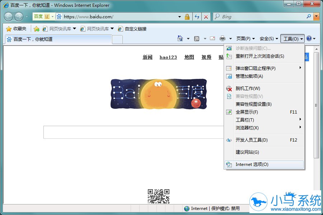Open the 页面(P) menu
This screenshot has width=323, height=215.
[x=245, y=39]
